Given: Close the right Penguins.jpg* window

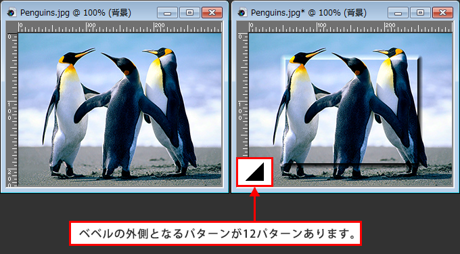Looking at the screenshot, I should click(x=442, y=13).
